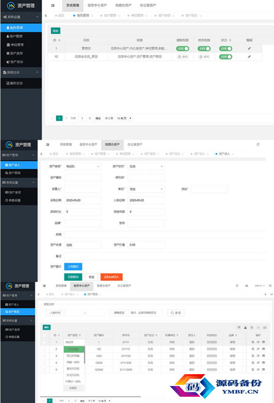Toggle 状态 switch for 管理员
274x403 pixels.
pyautogui.click(x=226, y=48)
